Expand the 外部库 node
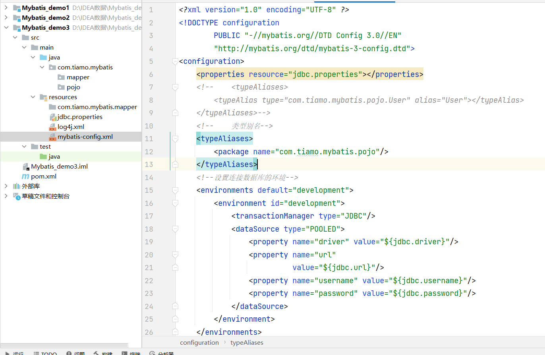The image size is (545, 355). coord(6,186)
